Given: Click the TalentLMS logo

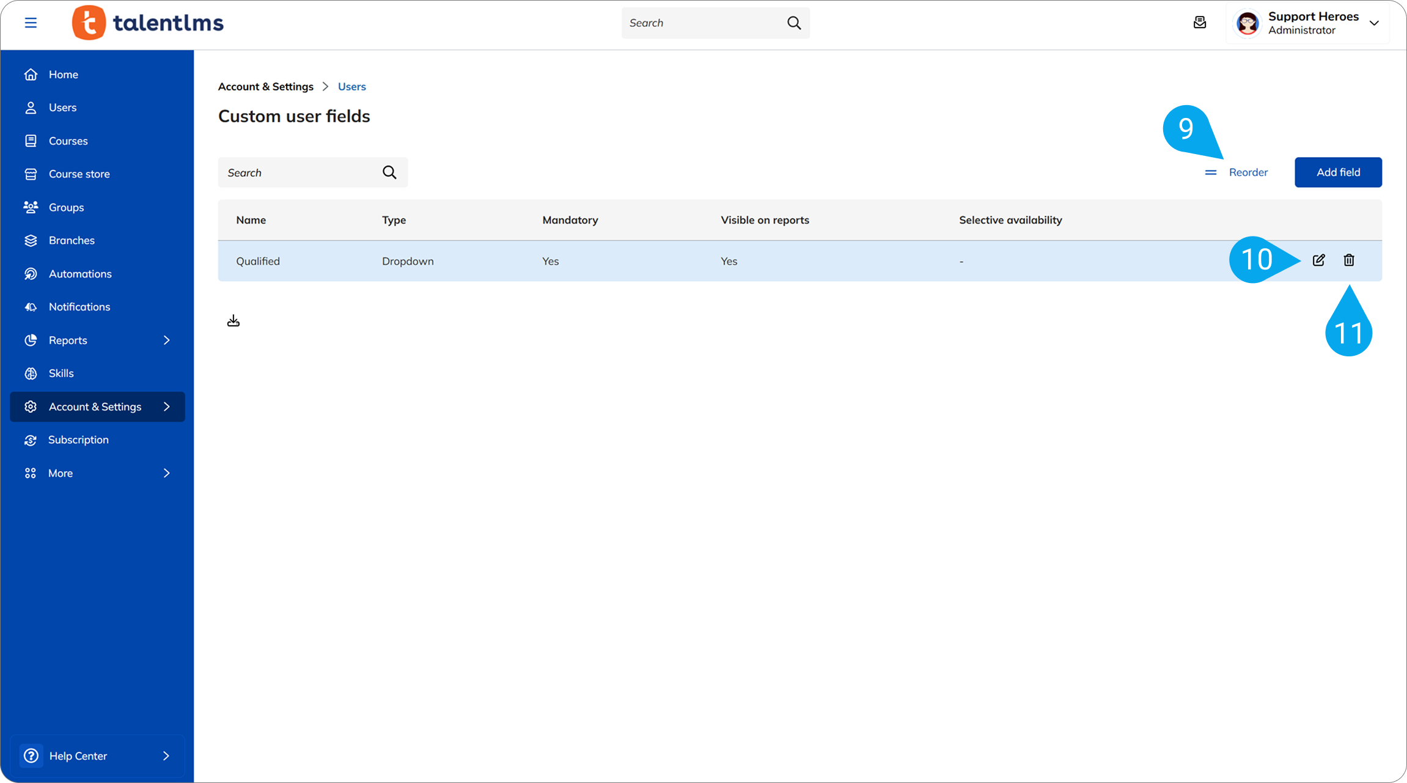Looking at the screenshot, I should pos(148,23).
